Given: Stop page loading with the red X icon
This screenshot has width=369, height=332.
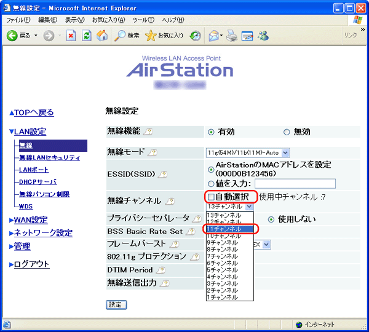Looking at the screenshot, I should 71,36.
